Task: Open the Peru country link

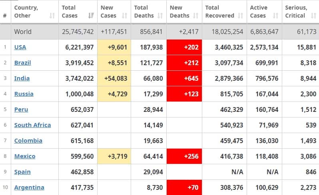Action: click(x=21, y=109)
